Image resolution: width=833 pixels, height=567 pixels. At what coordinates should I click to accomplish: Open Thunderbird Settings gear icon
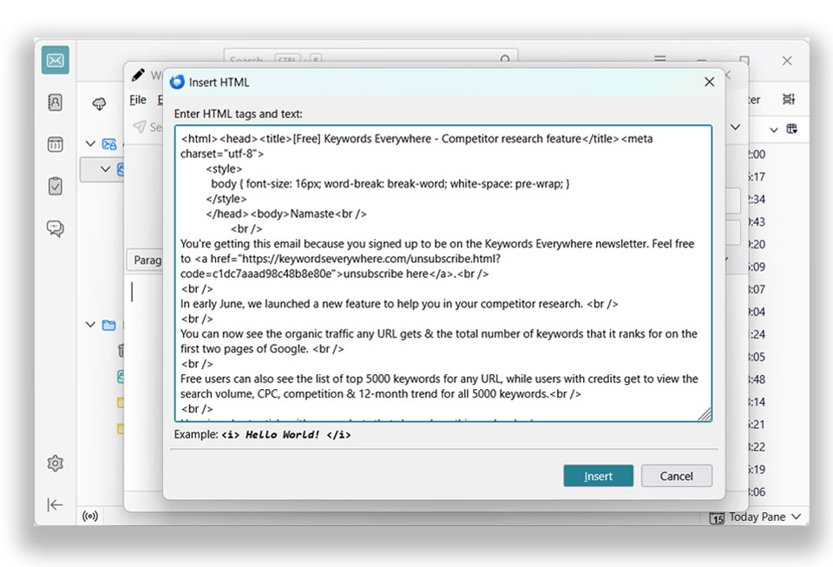tap(56, 464)
